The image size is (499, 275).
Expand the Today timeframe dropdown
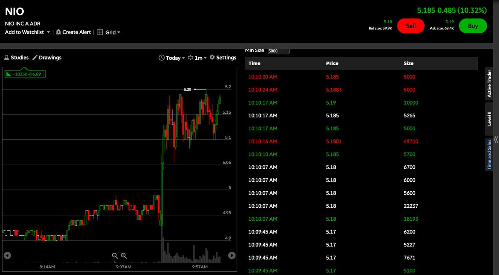point(175,58)
